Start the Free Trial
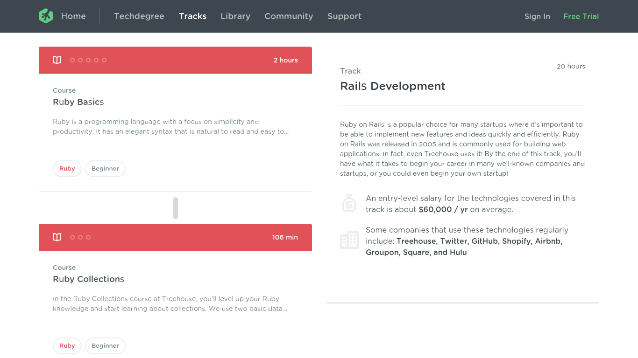 (581, 16)
